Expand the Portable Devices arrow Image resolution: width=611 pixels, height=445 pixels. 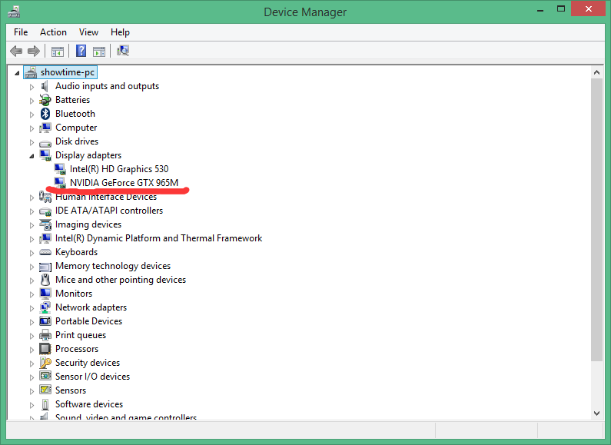click(32, 322)
